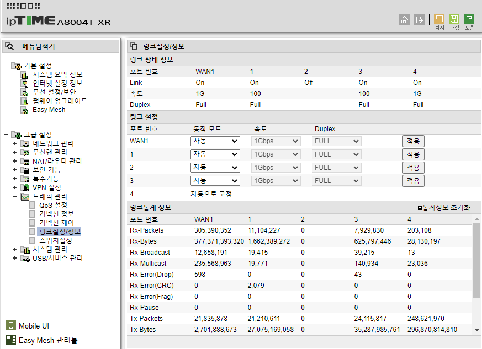This screenshot has width=482, height=349.
Task: Open 커넥션 정보 menu item
Action: pos(56,214)
